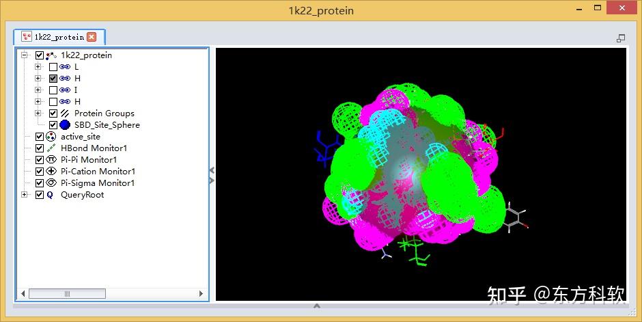Click the Pi-Pi Monitor1 icon
Image resolution: width=642 pixels, height=322 pixels.
(x=51, y=160)
